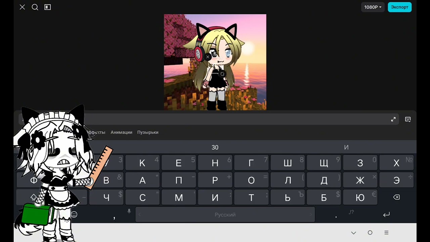430x242 pixels.
Task: Tap the Щ key
Action: [x=324, y=163]
